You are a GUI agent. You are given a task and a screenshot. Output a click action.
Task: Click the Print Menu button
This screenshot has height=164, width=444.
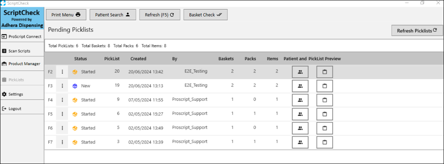66,15
